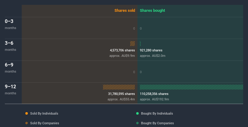This screenshot has height=127, width=248.
Task: Click the hatched Sold By Companies legend icon
Action: (x=27, y=123)
